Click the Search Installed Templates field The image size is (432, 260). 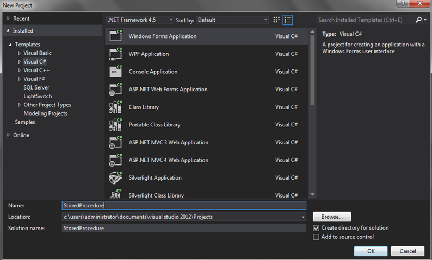[x=365, y=20]
